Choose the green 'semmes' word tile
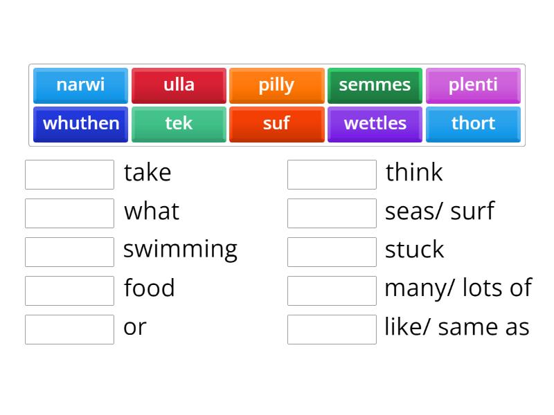Image resolution: width=554 pixels, height=415 pixels. [x=375, y=85]
